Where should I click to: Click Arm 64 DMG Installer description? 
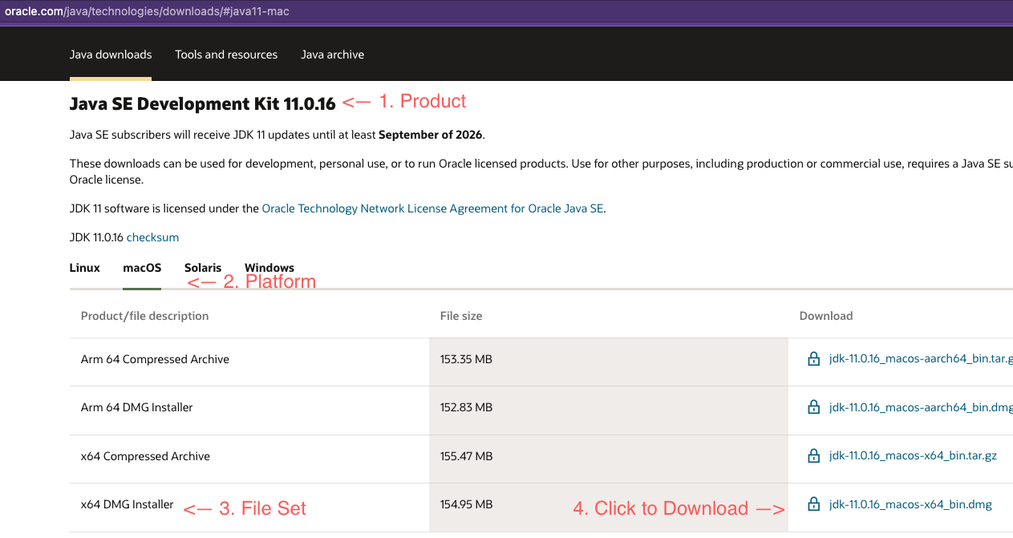137,407
